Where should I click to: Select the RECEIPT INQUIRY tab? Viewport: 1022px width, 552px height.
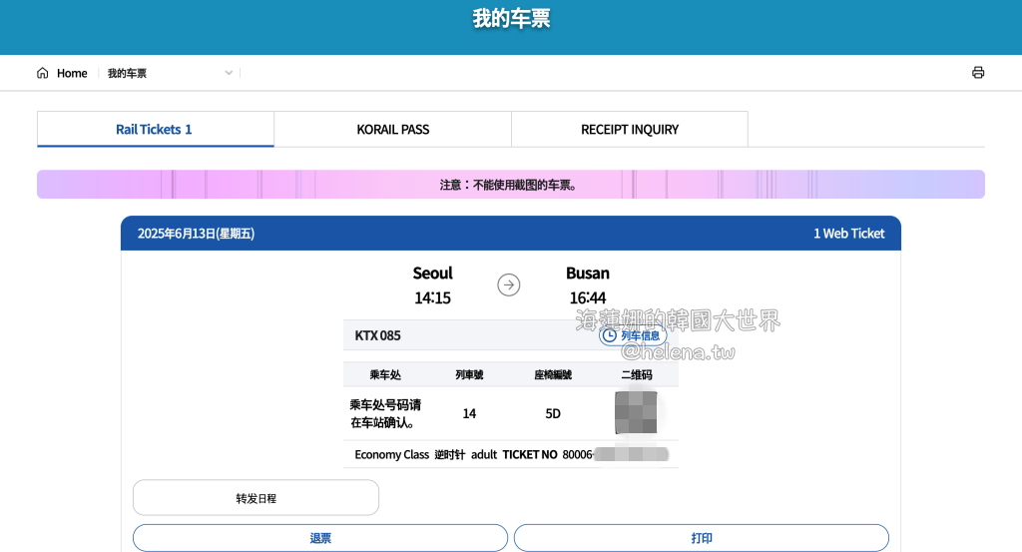630,129
